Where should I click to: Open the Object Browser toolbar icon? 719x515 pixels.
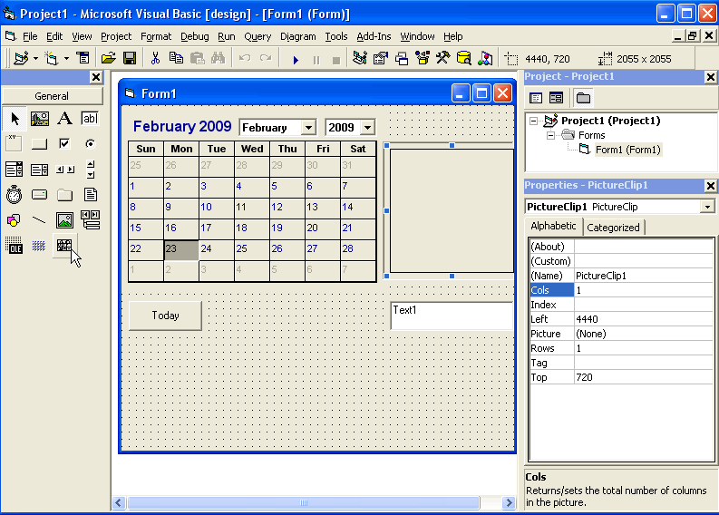pyautogui.click(x=423, y=58)
